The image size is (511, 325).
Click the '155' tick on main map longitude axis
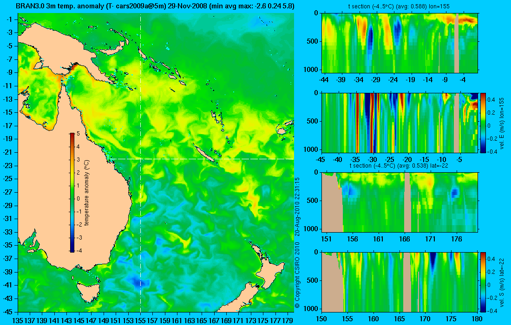click(140, 321)
